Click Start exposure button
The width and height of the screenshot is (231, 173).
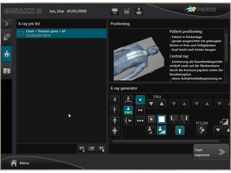[211, 152]
